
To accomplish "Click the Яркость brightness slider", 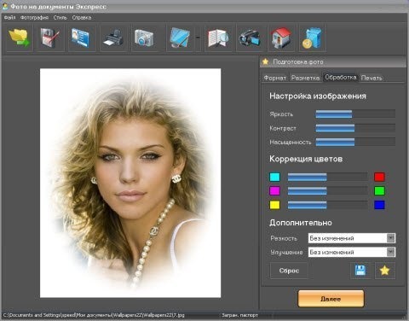I will [x=355, y=114].
